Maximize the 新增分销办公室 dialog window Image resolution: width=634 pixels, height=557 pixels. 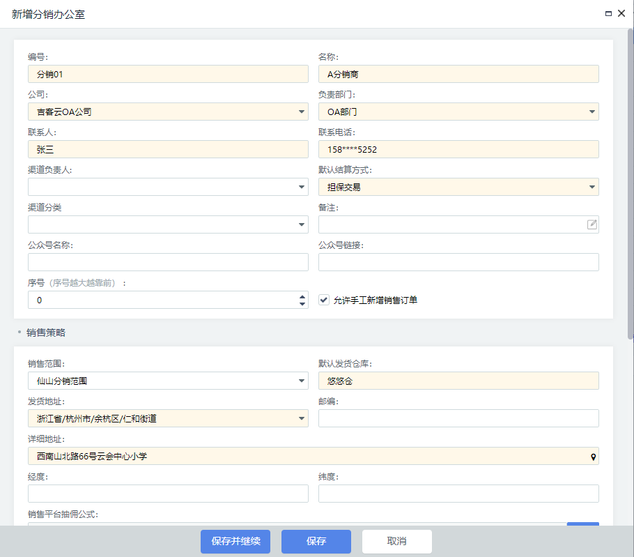click(x=608, y=14)
